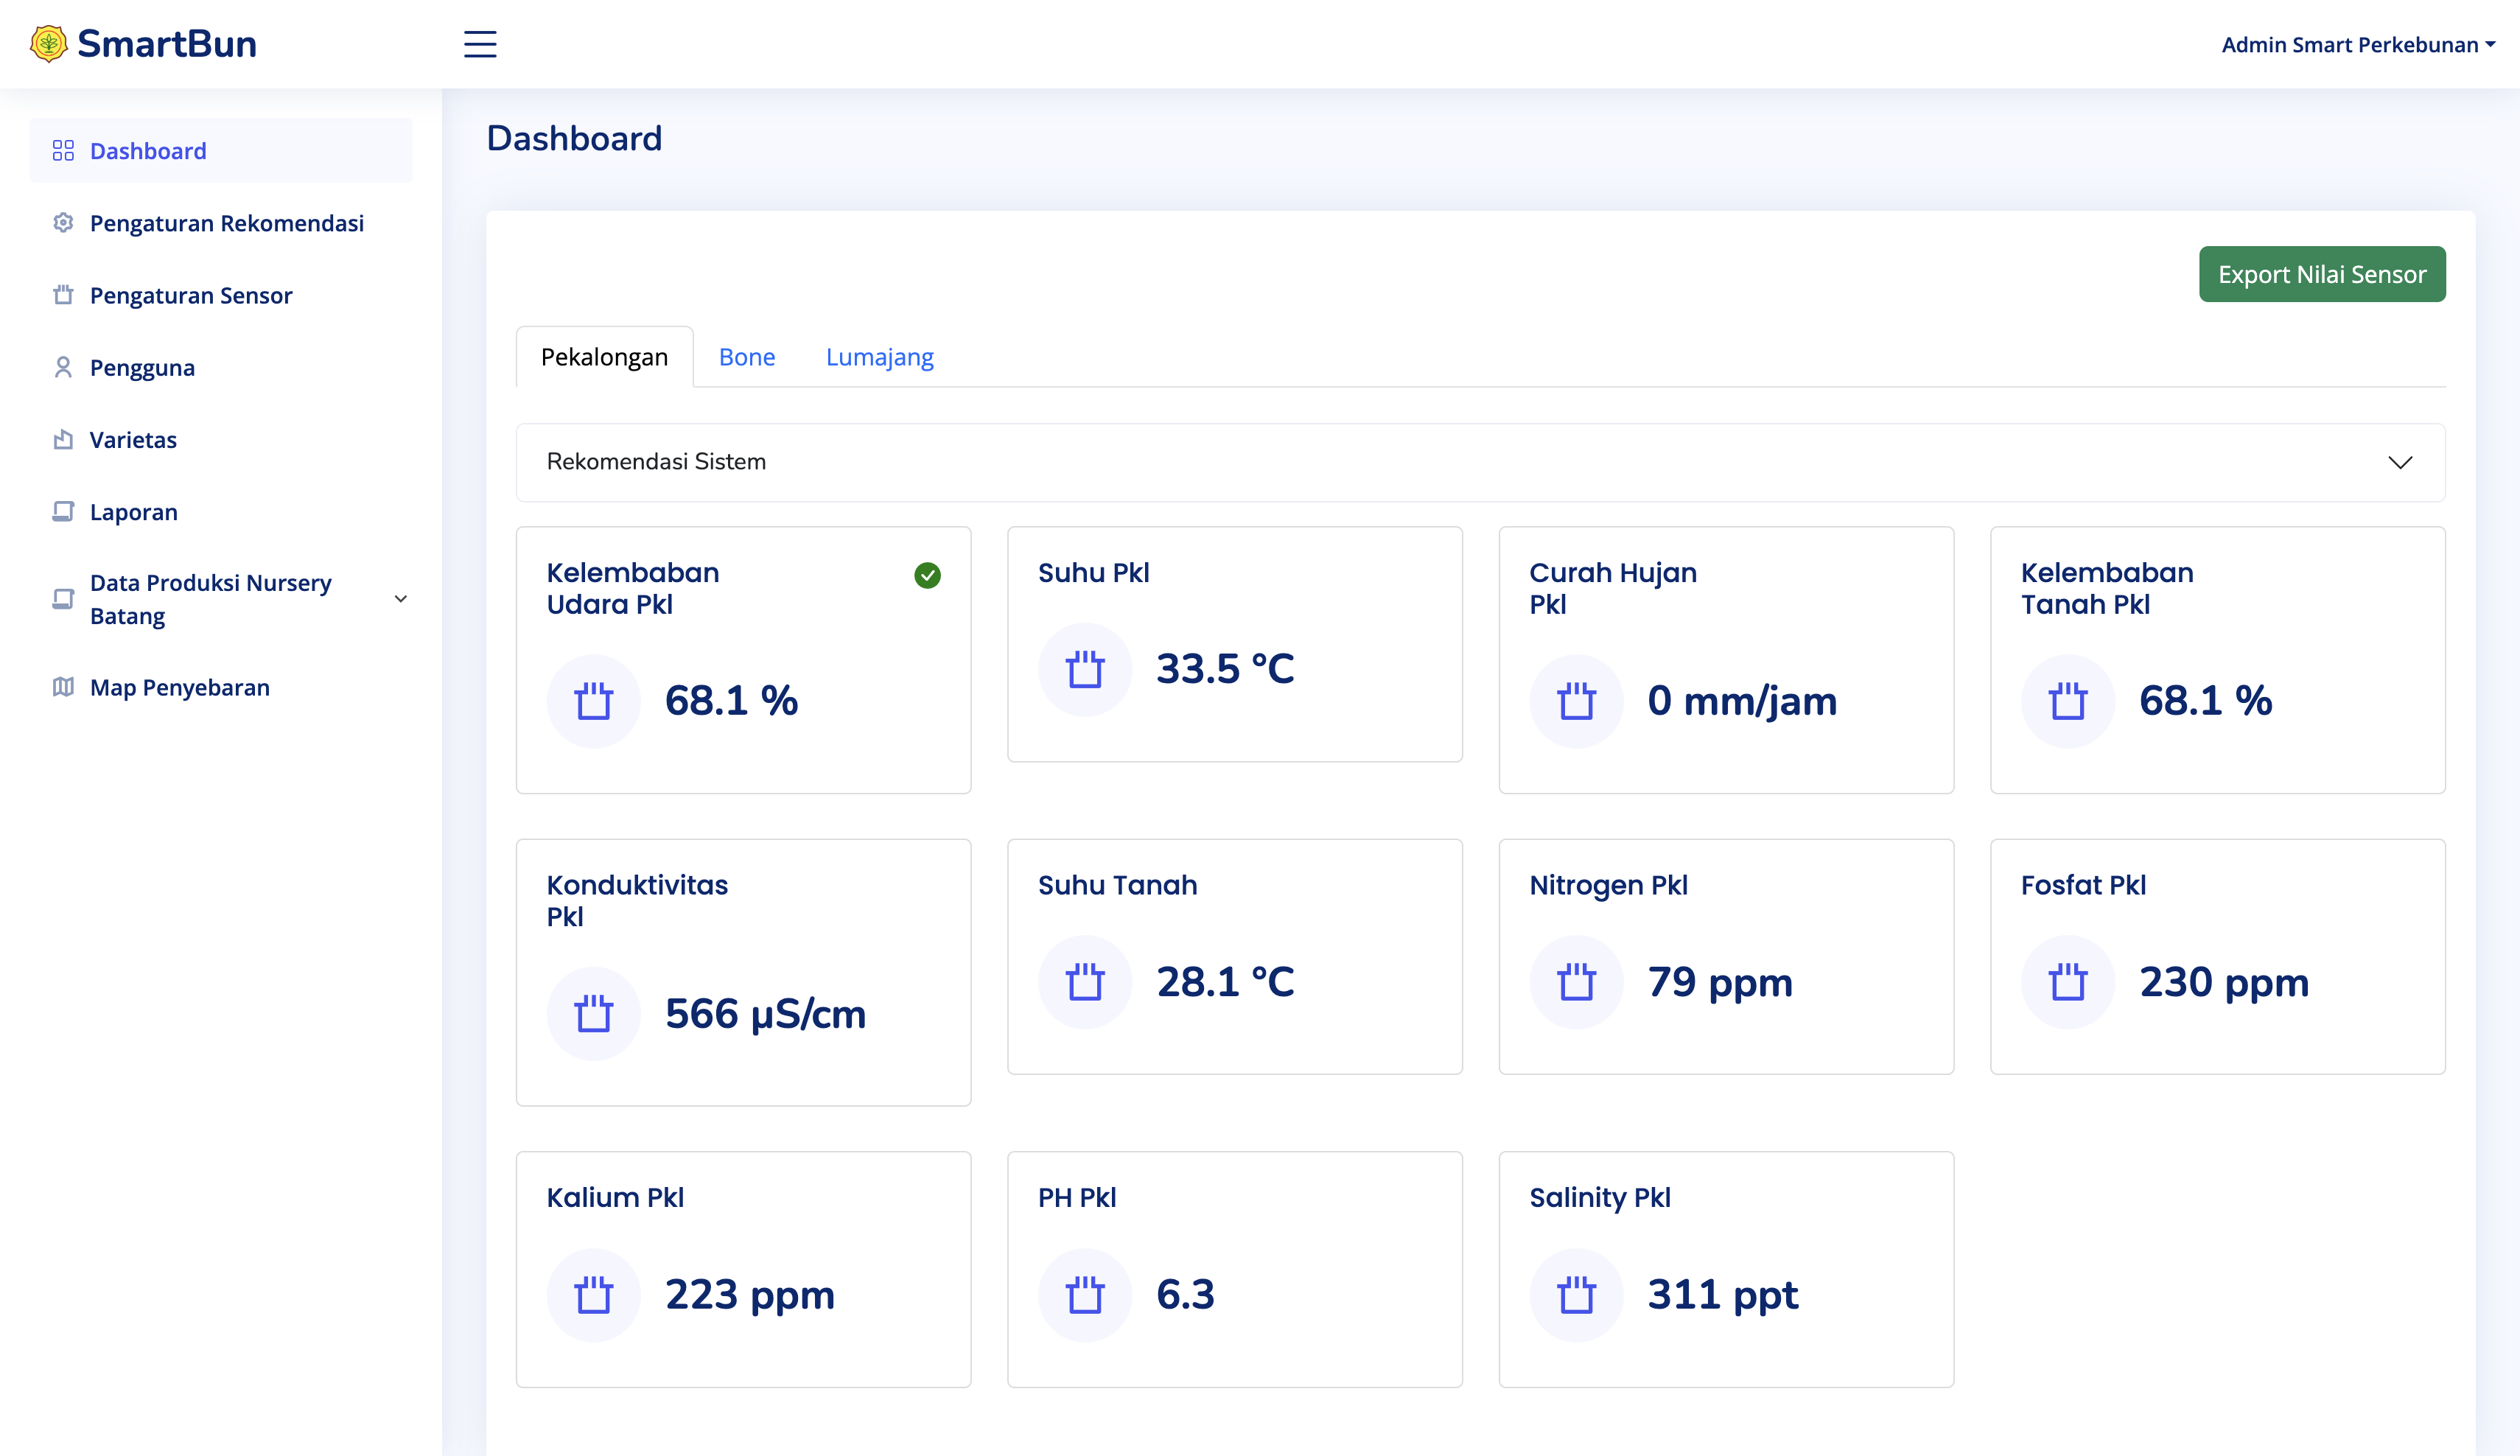The width and height of the screenshot is (2520, 1456).
Task: Click the SmartBun logo emblem
Action: [x=48, y=44]
